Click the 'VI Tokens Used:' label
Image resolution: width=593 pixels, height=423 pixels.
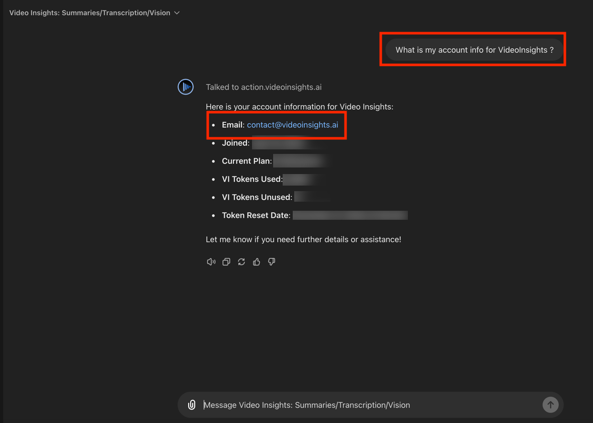tap(252, 180)
